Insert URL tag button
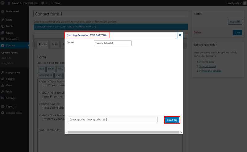The height and width of the screenshot is (152, 247). click(60, 69)
